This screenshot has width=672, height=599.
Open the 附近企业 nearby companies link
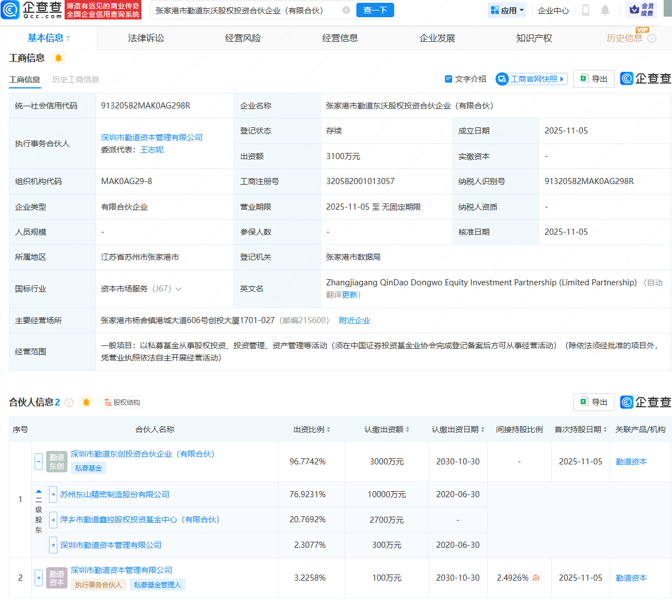355,320
